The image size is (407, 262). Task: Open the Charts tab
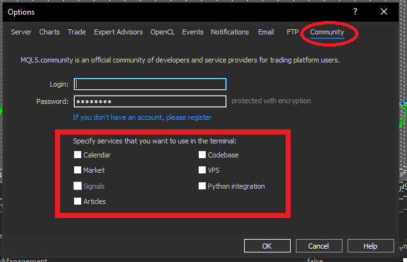pos(49,32)
